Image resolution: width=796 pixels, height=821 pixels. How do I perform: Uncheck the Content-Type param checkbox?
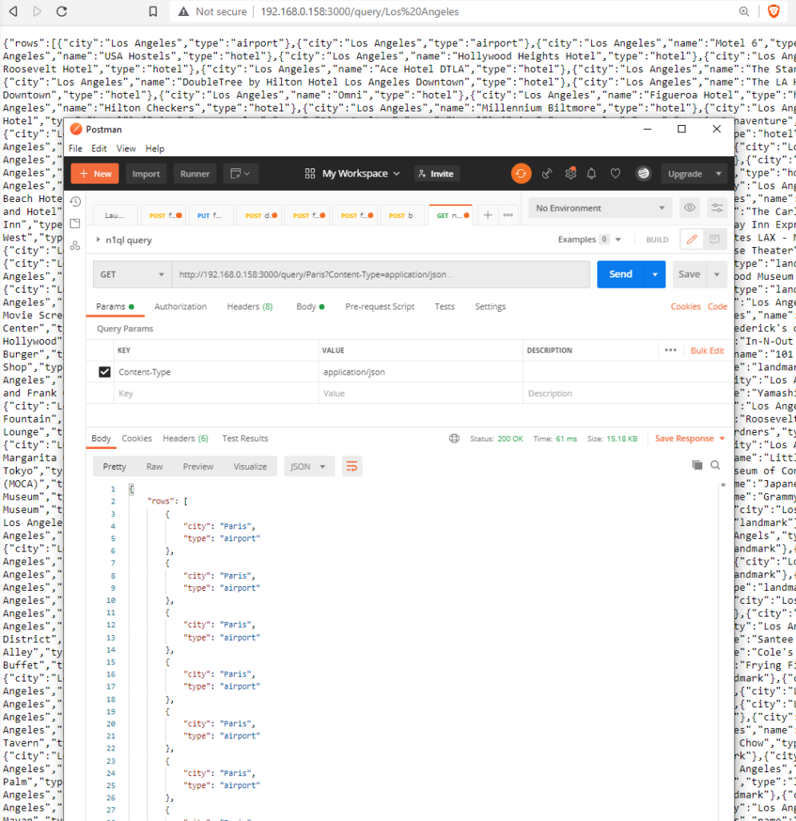click(x=104, y=372)
